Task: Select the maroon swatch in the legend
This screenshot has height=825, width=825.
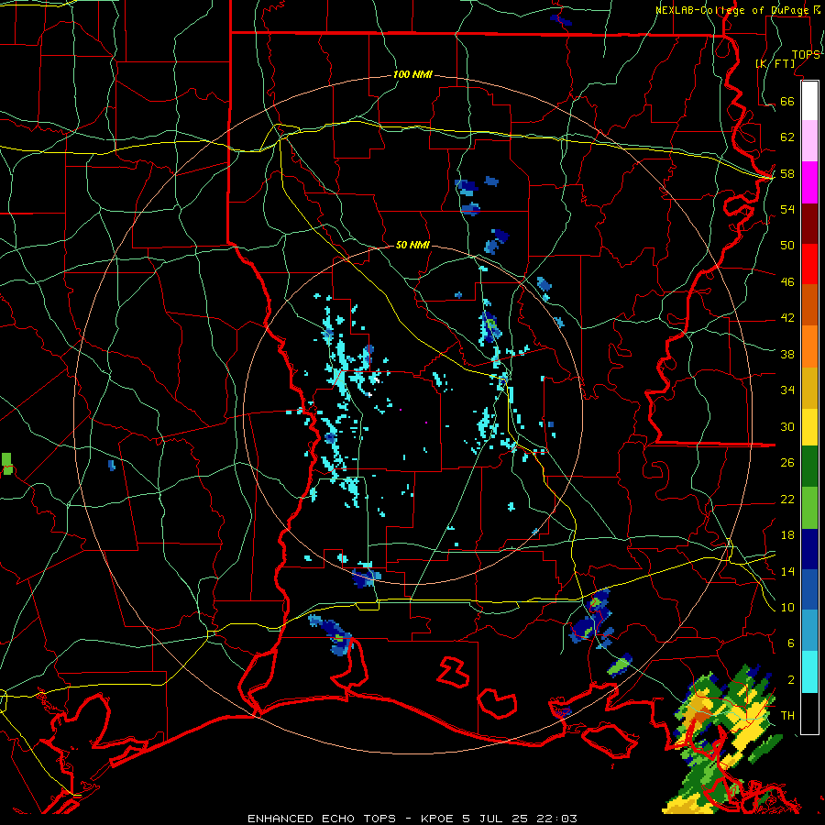Action: click(809, 224)
